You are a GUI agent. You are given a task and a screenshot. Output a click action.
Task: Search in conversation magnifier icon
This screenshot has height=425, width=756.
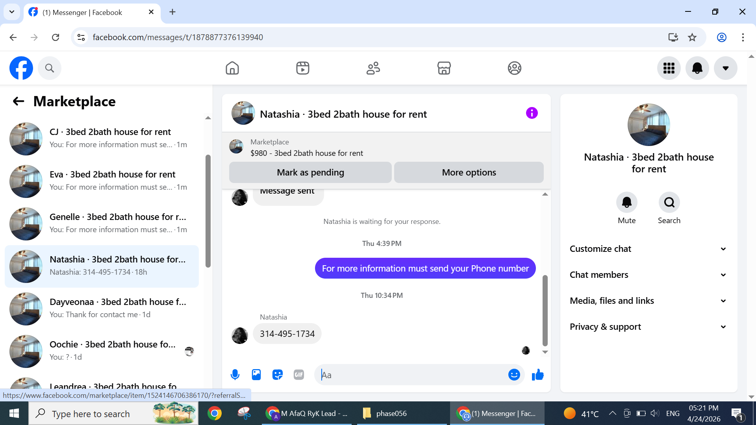pyautogui.click(x=669, y=202)
